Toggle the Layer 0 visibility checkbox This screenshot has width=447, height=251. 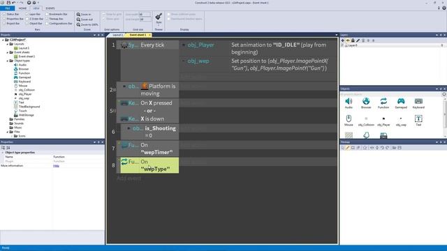point(343,45)
